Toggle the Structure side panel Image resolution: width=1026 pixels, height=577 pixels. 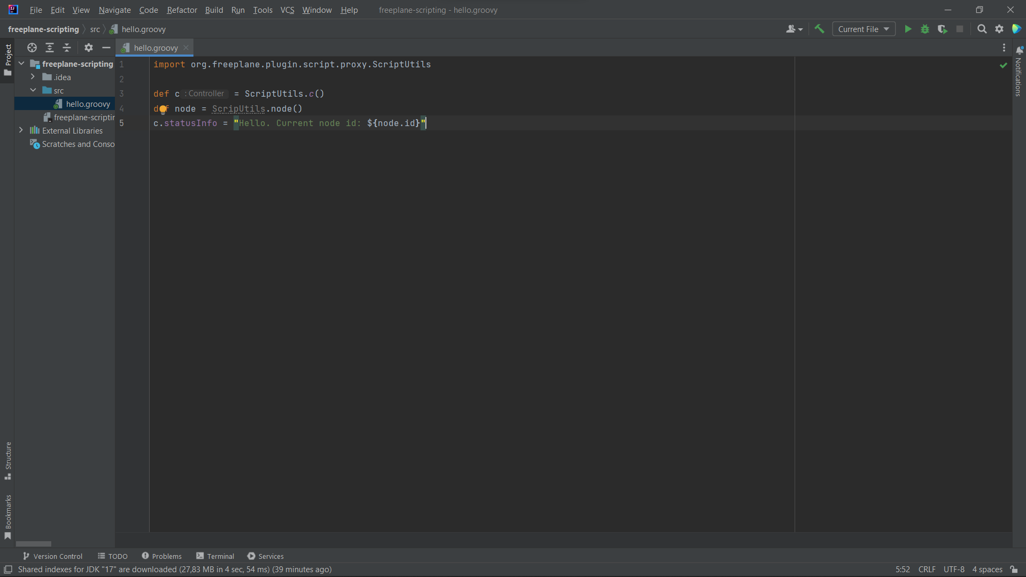click(x=7, y=461)
